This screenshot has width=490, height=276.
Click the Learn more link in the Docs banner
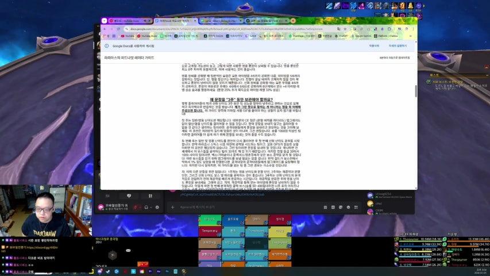(x=398, y=46)
